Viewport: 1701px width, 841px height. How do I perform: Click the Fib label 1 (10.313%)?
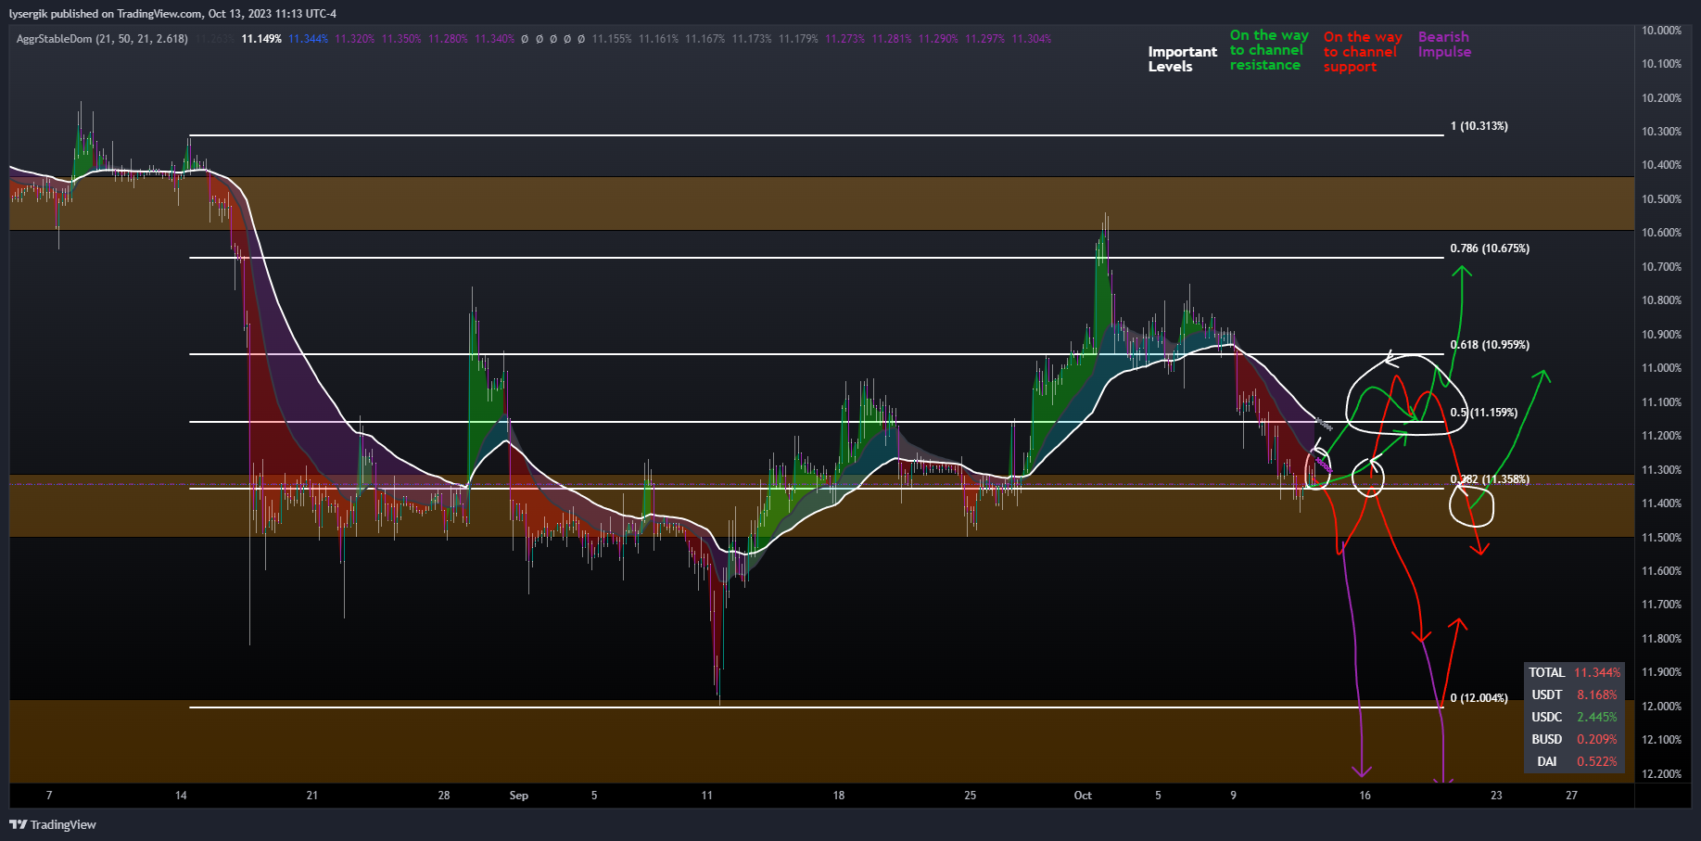(x=1479, y=126)
